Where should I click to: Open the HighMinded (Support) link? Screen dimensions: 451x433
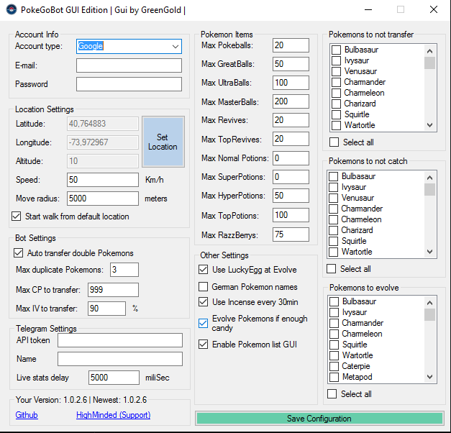(114, 415)
